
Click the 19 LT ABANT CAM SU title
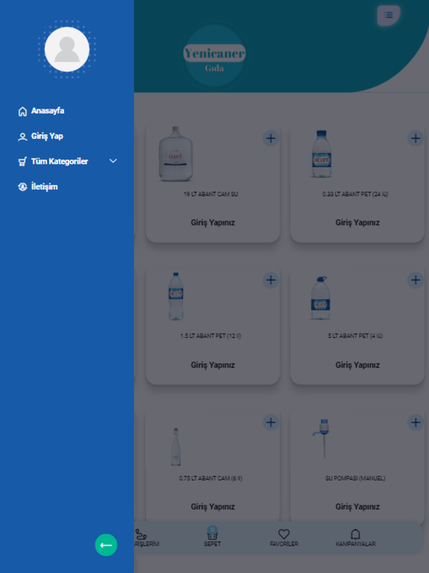[211, 194]
